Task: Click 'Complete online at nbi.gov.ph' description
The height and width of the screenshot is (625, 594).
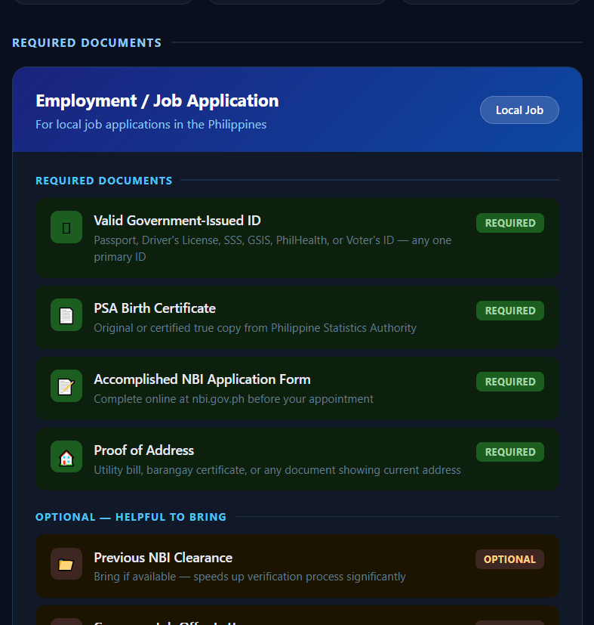Action: pos(233,399)
